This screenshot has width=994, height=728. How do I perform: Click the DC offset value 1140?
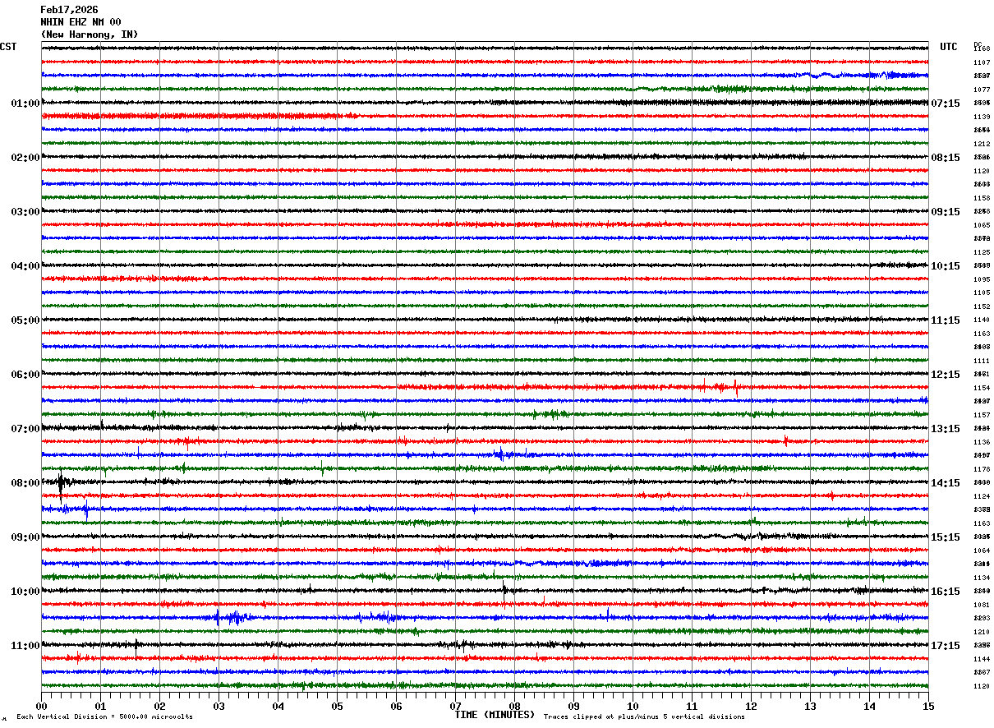click(982, 320)
